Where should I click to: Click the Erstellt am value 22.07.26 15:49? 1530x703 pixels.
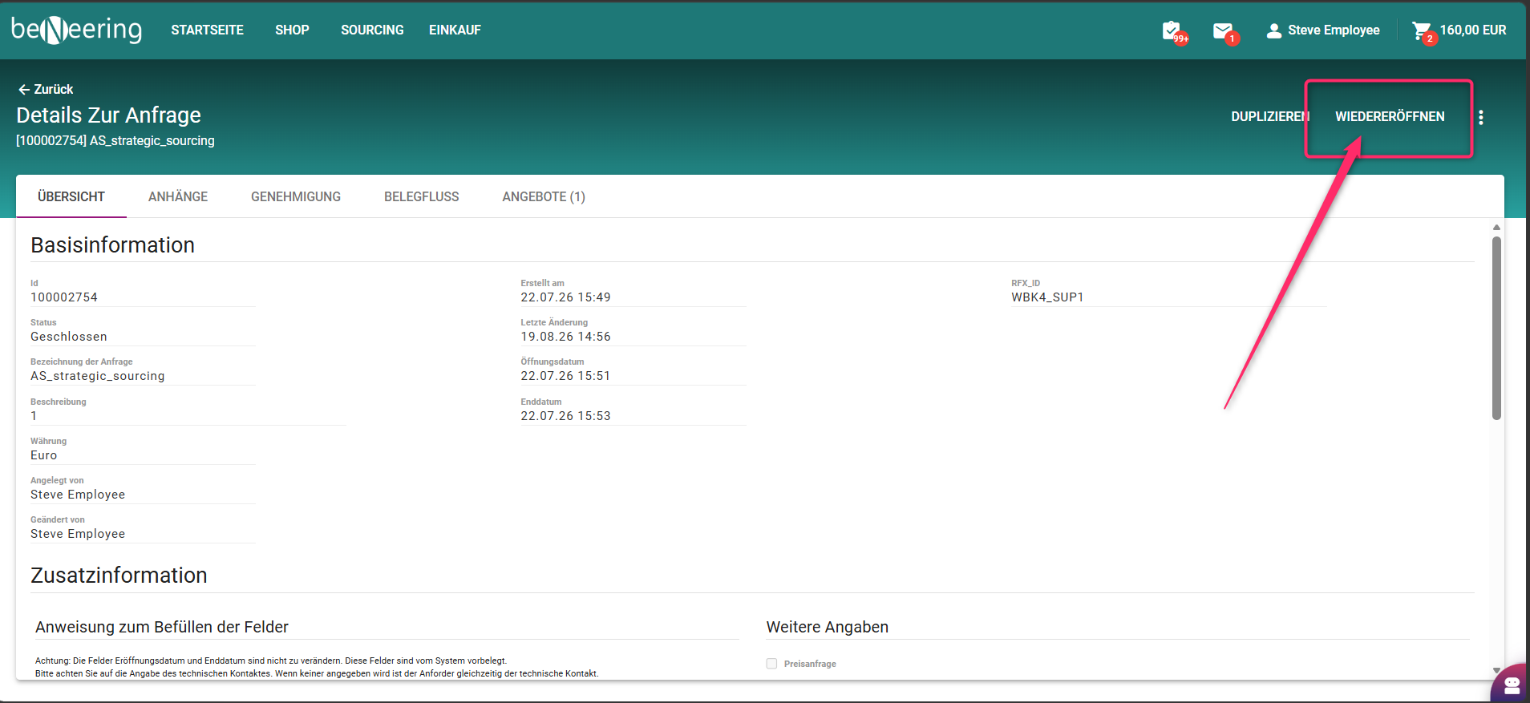565,297
